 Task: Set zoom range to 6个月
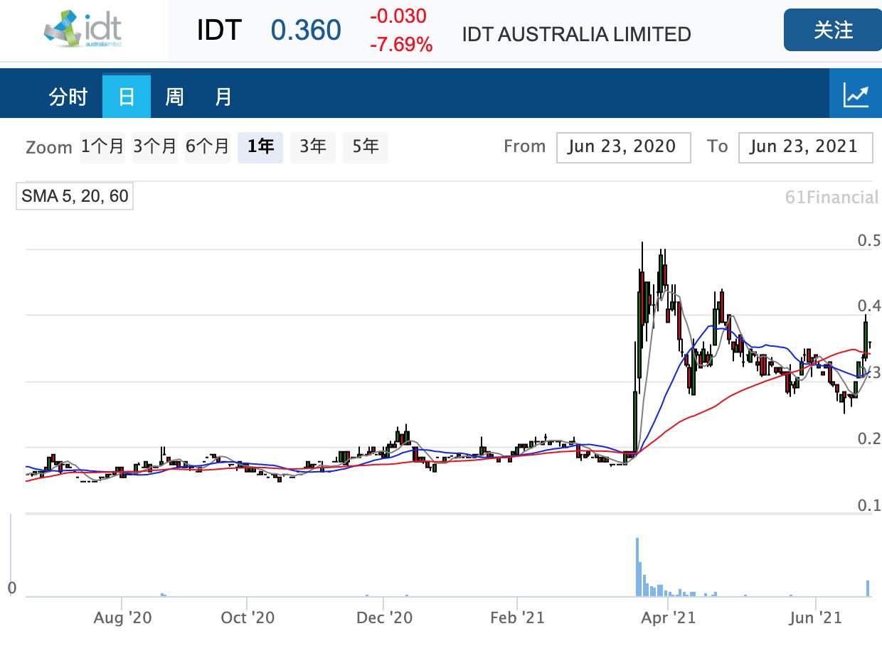point(208,147)
